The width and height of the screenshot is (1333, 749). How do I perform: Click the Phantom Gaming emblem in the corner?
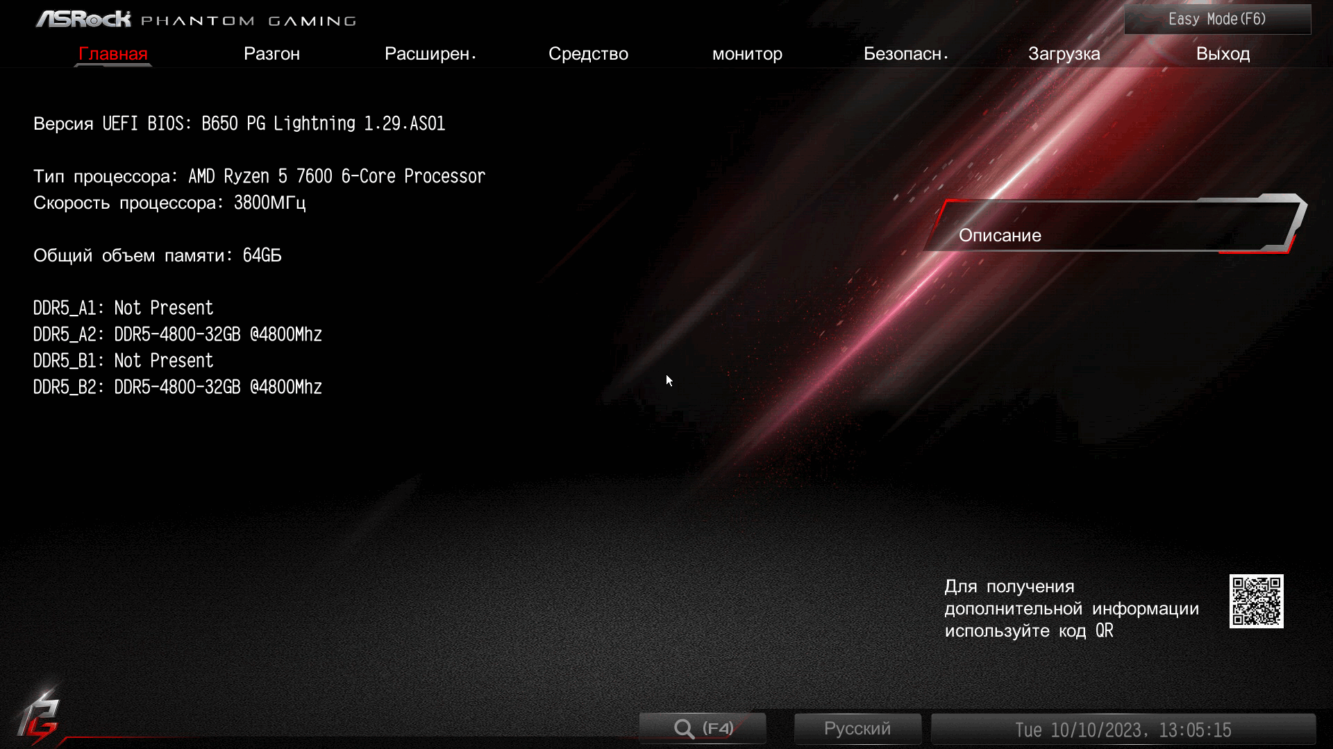pos(38,717)
